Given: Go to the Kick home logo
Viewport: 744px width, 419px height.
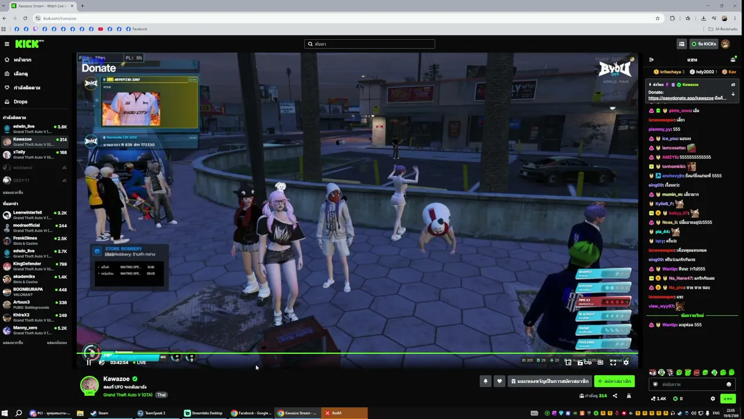Looking at the screenshot, I should (x=29, y=44).
